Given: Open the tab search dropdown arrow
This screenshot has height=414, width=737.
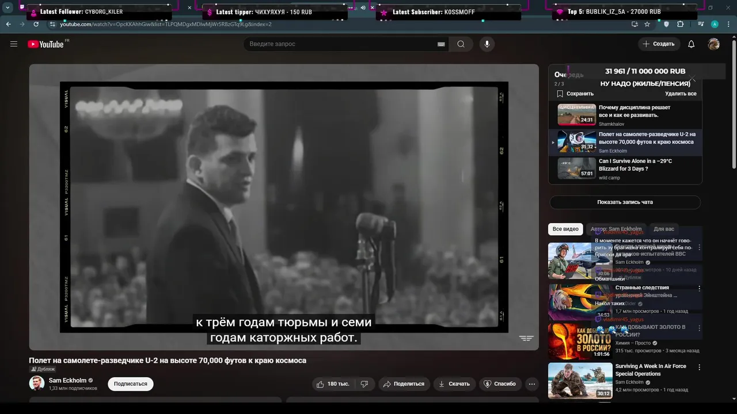Looking at the screenshot, I should click(7, 8).
